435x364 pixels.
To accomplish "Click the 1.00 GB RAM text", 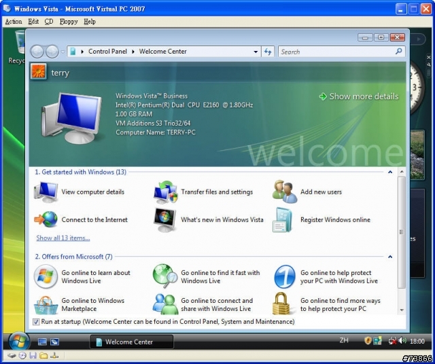I will [x=134, y=114].
